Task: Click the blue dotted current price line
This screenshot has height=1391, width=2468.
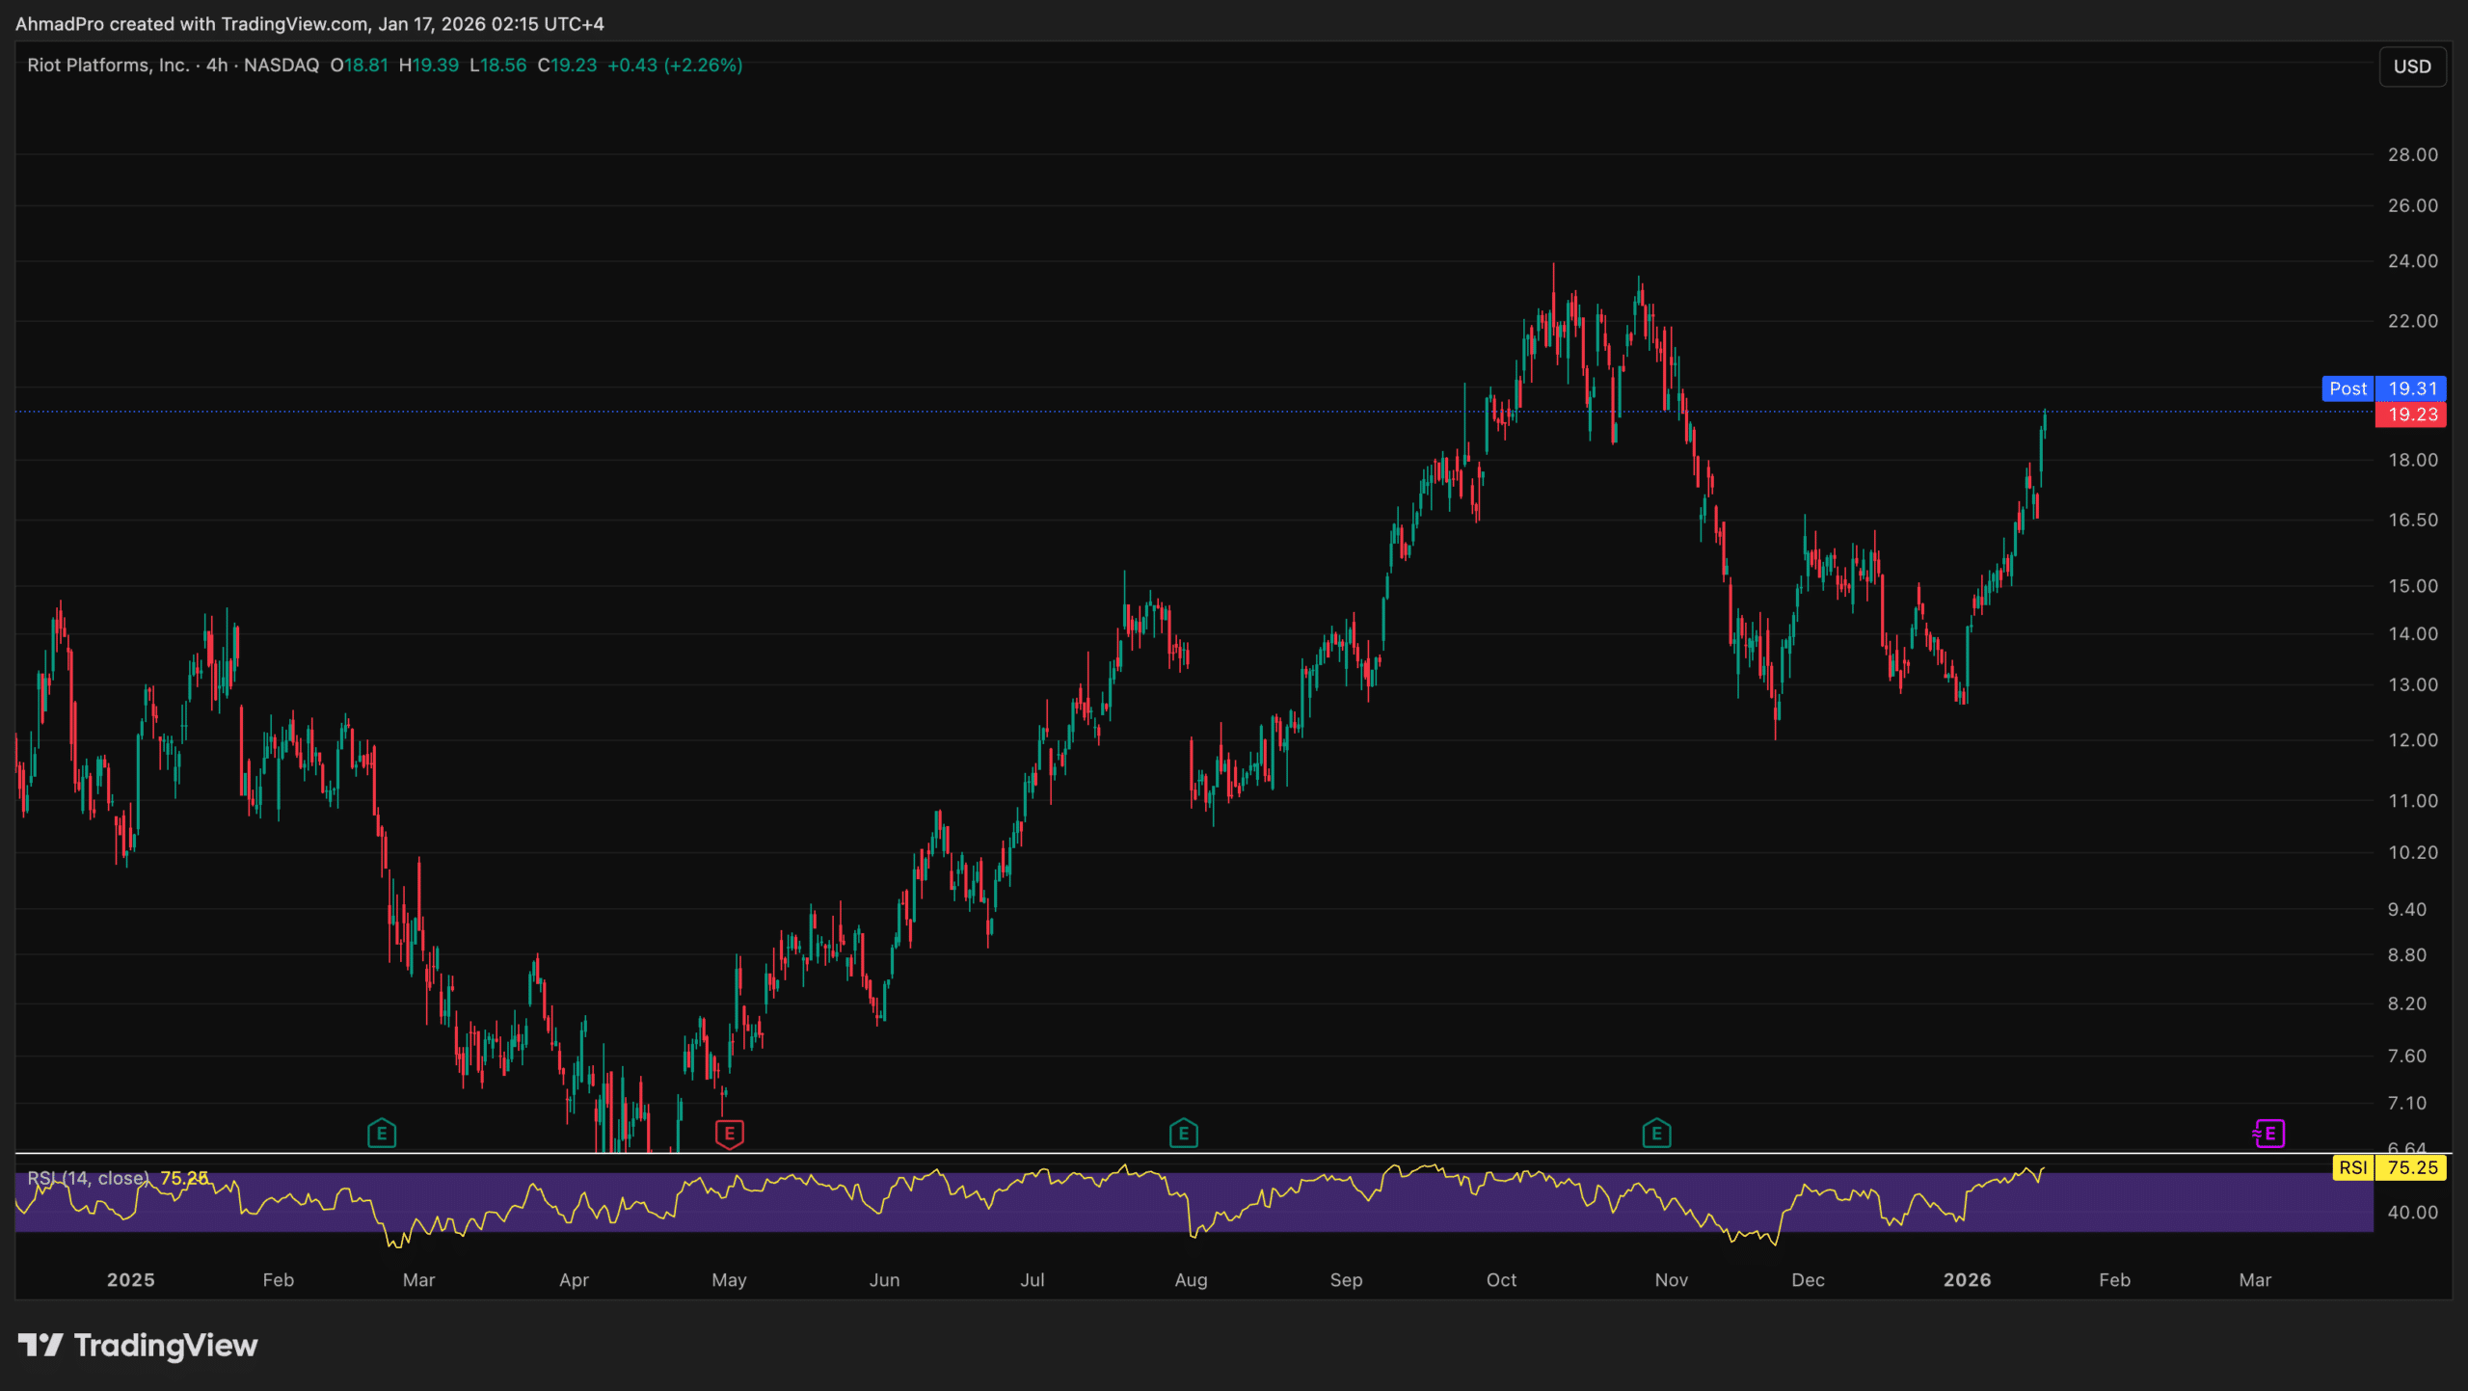Action: (x=964, y=412)
